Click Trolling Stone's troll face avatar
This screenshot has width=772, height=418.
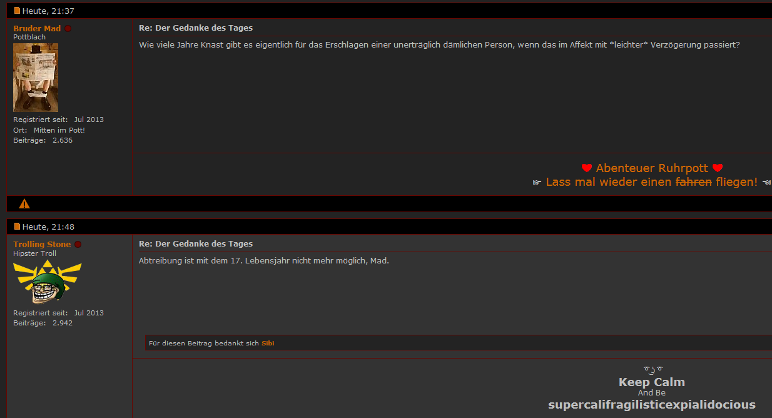(48, 282)
